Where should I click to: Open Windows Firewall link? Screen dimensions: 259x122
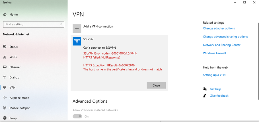214,53
